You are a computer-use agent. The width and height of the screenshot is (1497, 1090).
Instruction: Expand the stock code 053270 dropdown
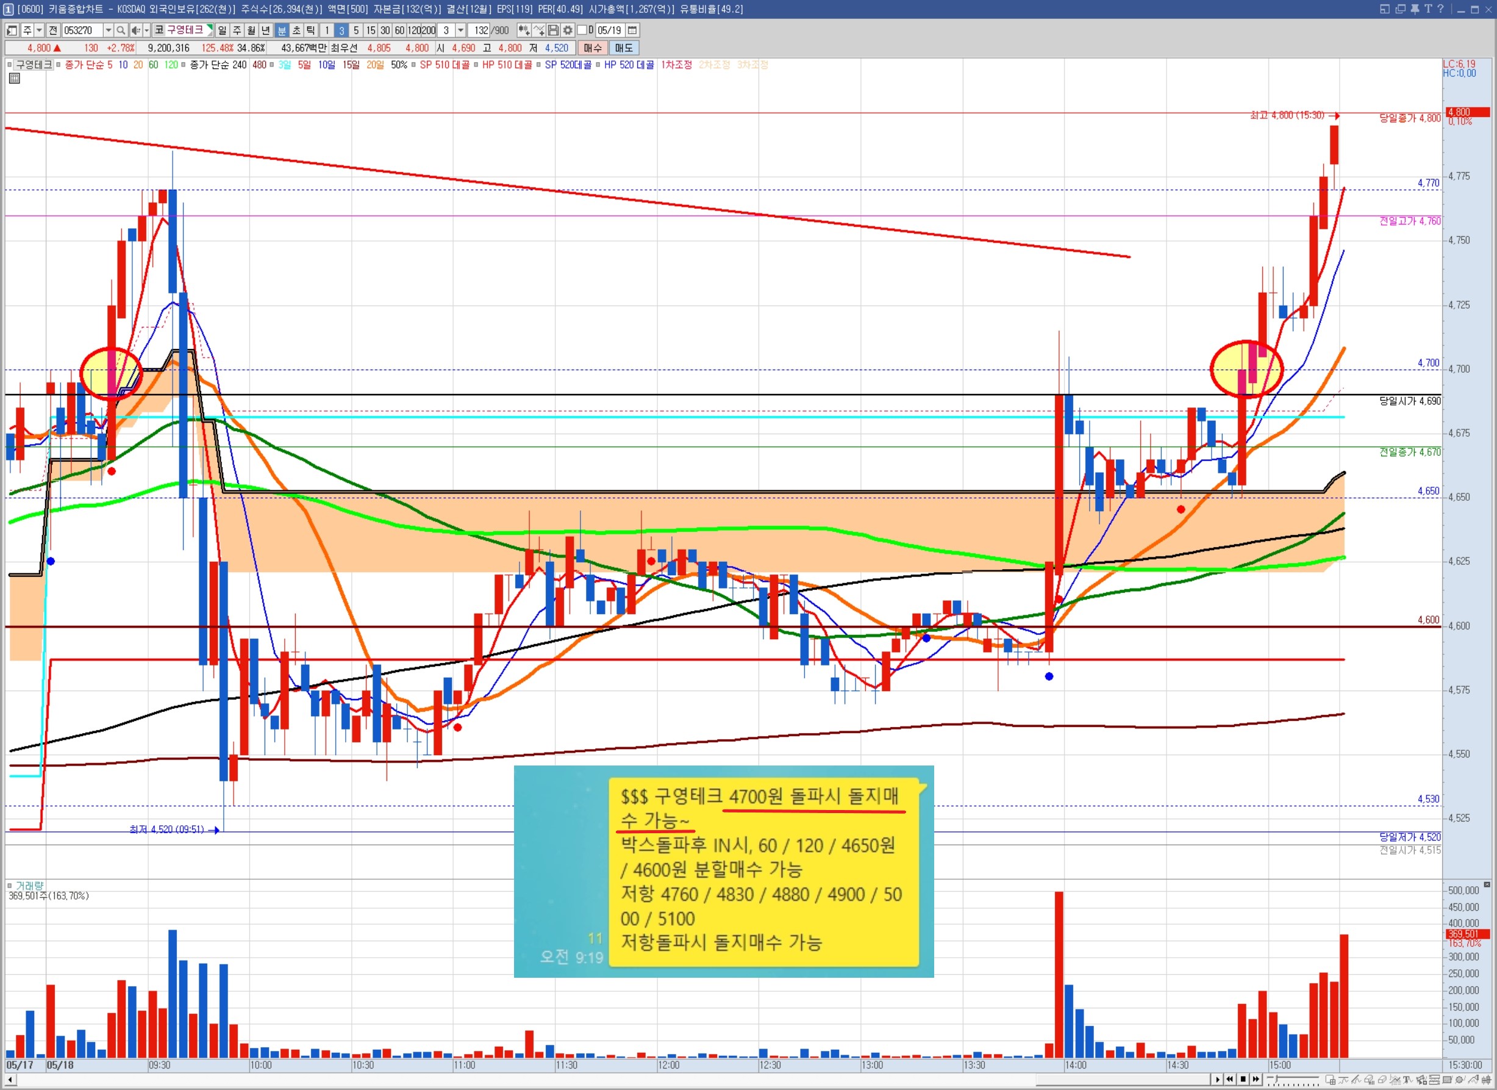109,30
